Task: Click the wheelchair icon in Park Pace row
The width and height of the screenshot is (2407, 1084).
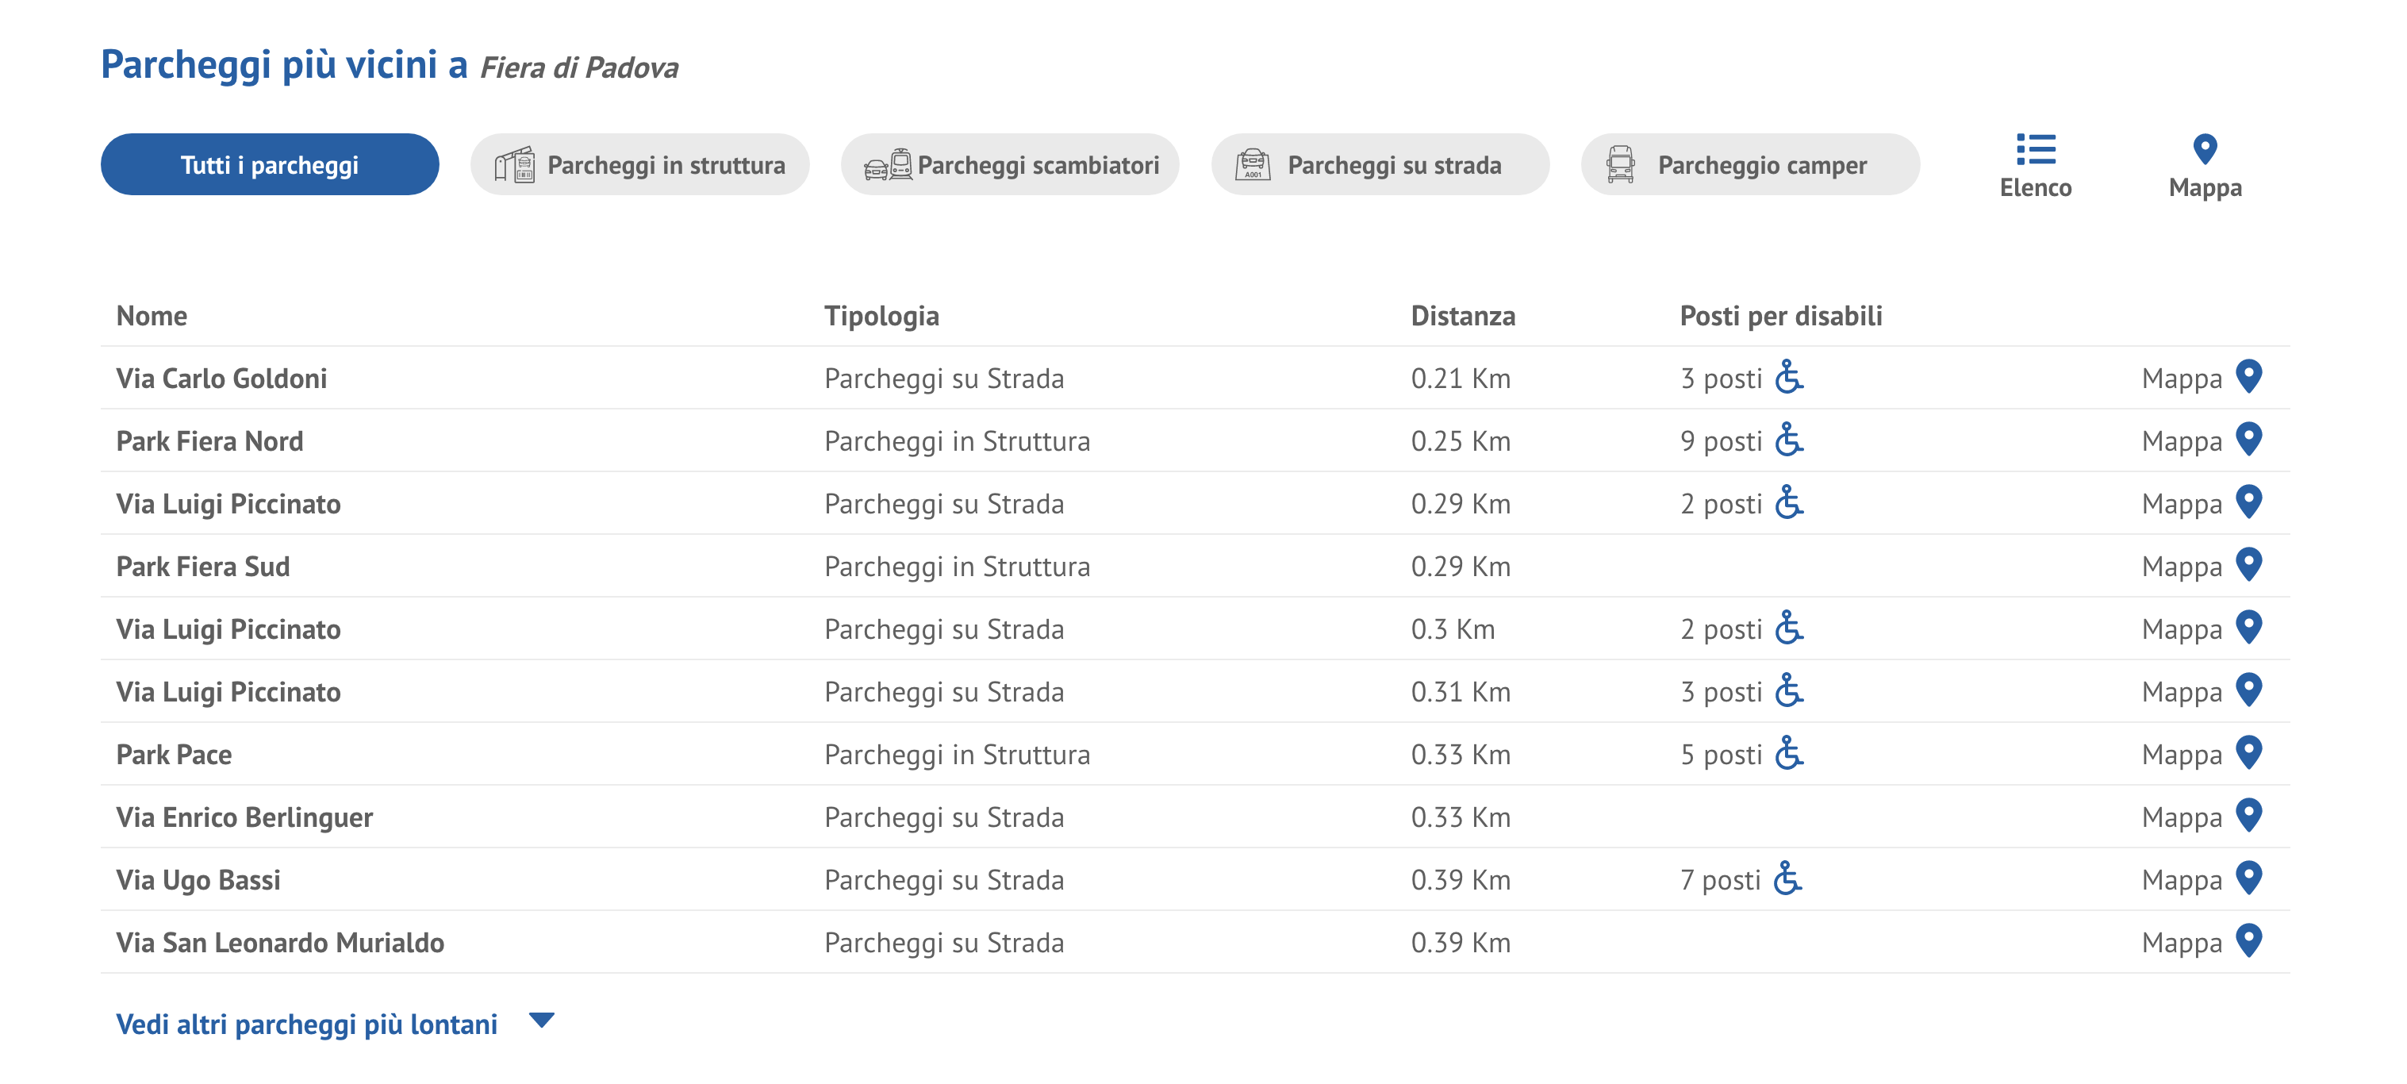Action: coord(1788,752)
